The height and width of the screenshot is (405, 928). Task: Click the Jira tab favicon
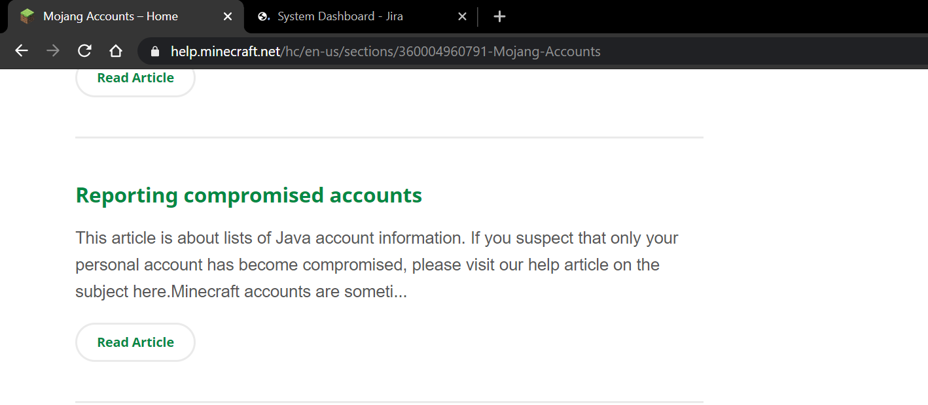pos(264,16)
